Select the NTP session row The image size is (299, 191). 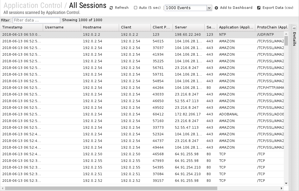142,35
